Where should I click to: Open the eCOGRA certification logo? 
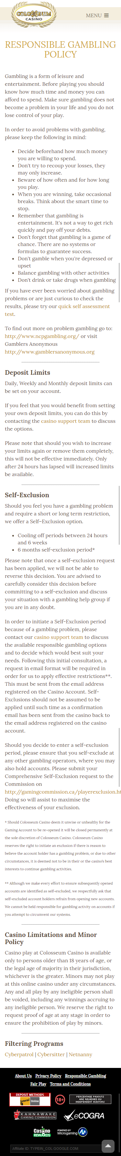click(x=84, y=1116)
